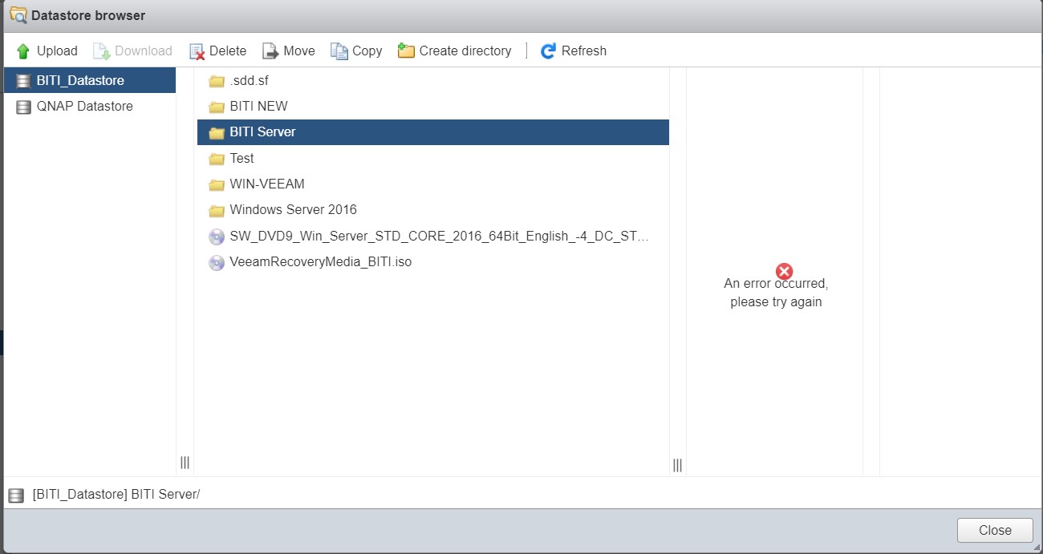1043x554 pixels.
Task: Click the Datastore browser title icon
Action: coord(17,15)
